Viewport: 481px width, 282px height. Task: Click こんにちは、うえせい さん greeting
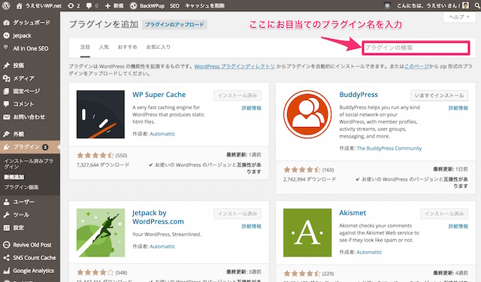428,5
